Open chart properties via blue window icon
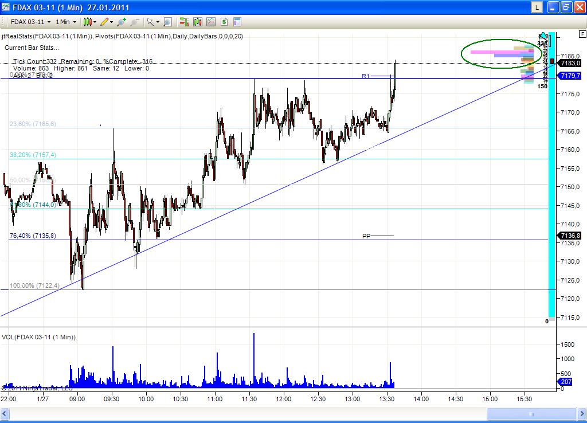Image resolution: width=587 pixels, height=423 pixels. point(237,22)
